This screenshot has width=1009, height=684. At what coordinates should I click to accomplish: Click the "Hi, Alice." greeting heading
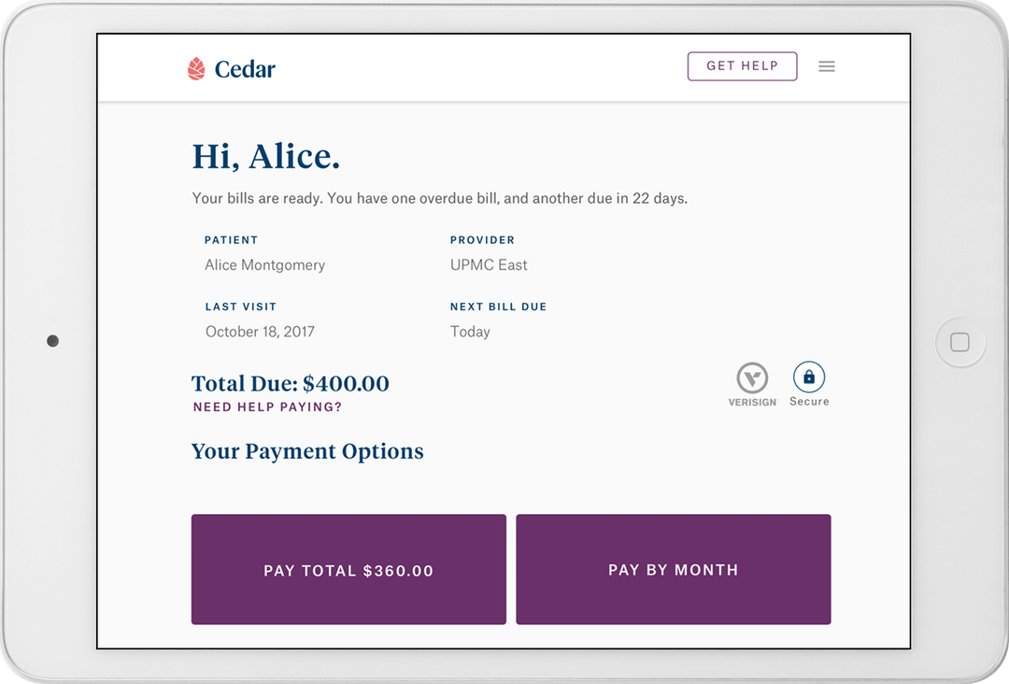[x=266, y=157]
